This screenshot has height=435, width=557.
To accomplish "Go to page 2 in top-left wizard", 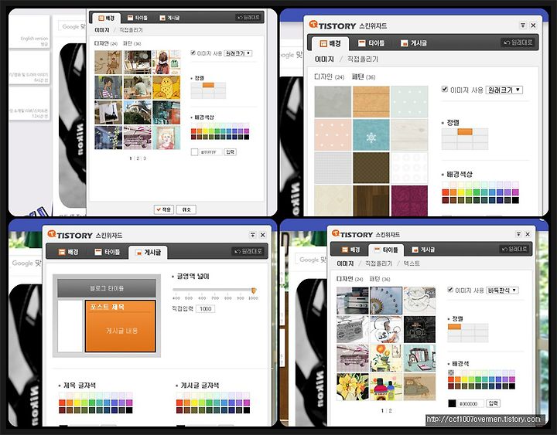I will click(138, 158).
